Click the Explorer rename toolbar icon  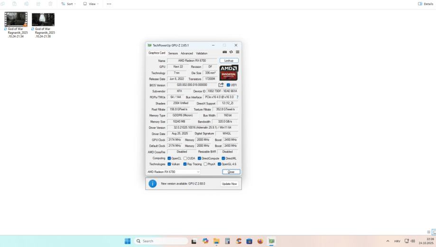click(27, 4)
